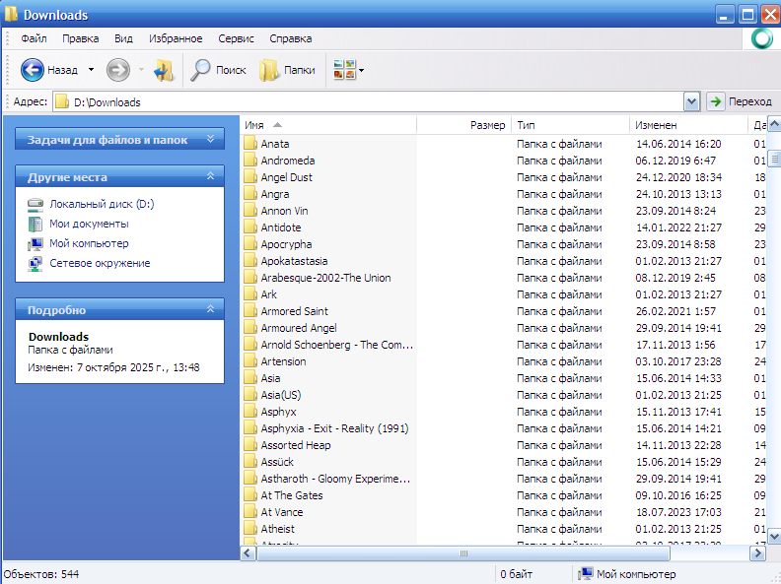Open the Сервис menu
The height and width of the screenshot is (584, 781).
(x=236, y=38)
